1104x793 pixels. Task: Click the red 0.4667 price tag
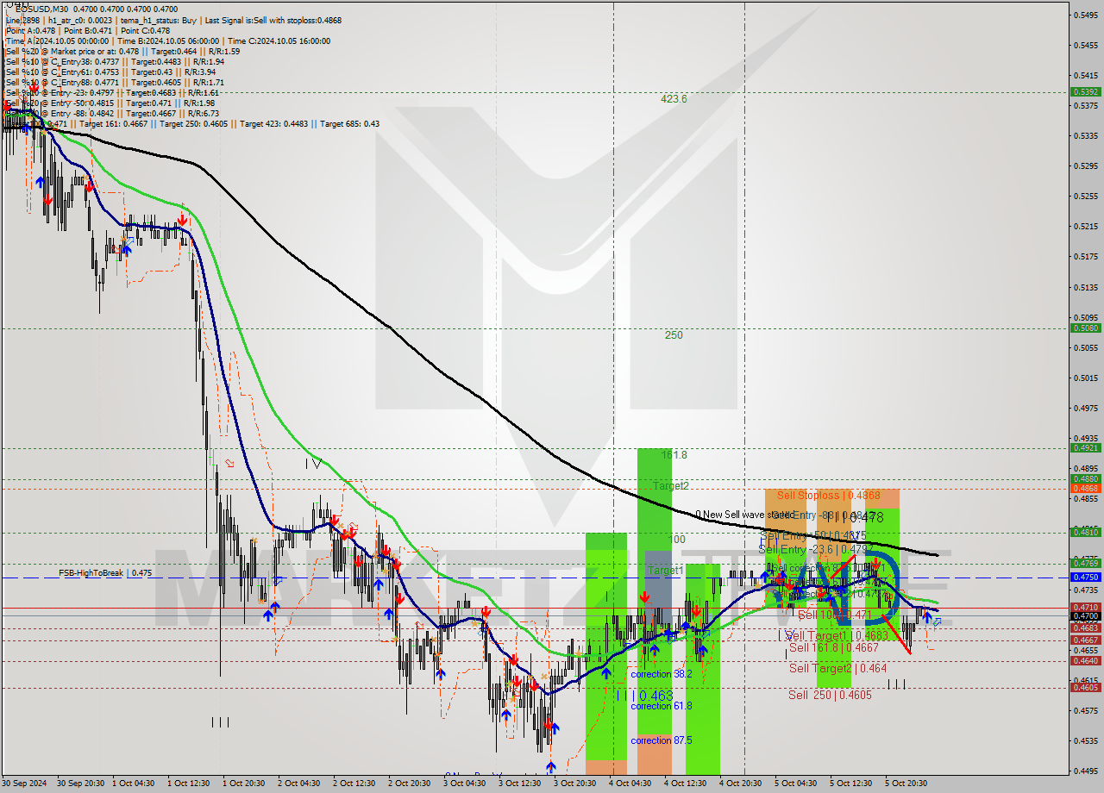point(1085,640)
